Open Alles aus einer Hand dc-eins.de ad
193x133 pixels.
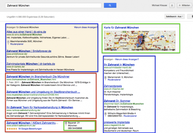(x=26, y=32)
